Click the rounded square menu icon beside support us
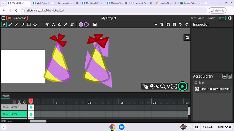Image resolution: width=234 pixels, height=131 pixels. click(3, 18)
